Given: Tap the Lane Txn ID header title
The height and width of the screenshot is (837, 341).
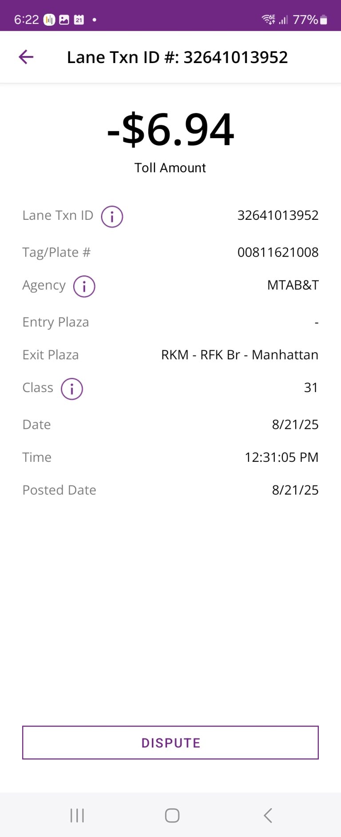Looking at the screenshot, I should (177, 57).
